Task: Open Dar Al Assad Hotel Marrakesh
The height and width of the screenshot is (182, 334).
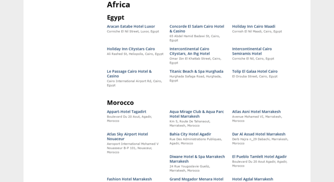Action: click(x=259, y=134)
